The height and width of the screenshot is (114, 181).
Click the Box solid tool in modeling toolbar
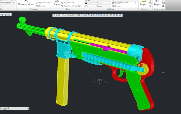(57, 15)
